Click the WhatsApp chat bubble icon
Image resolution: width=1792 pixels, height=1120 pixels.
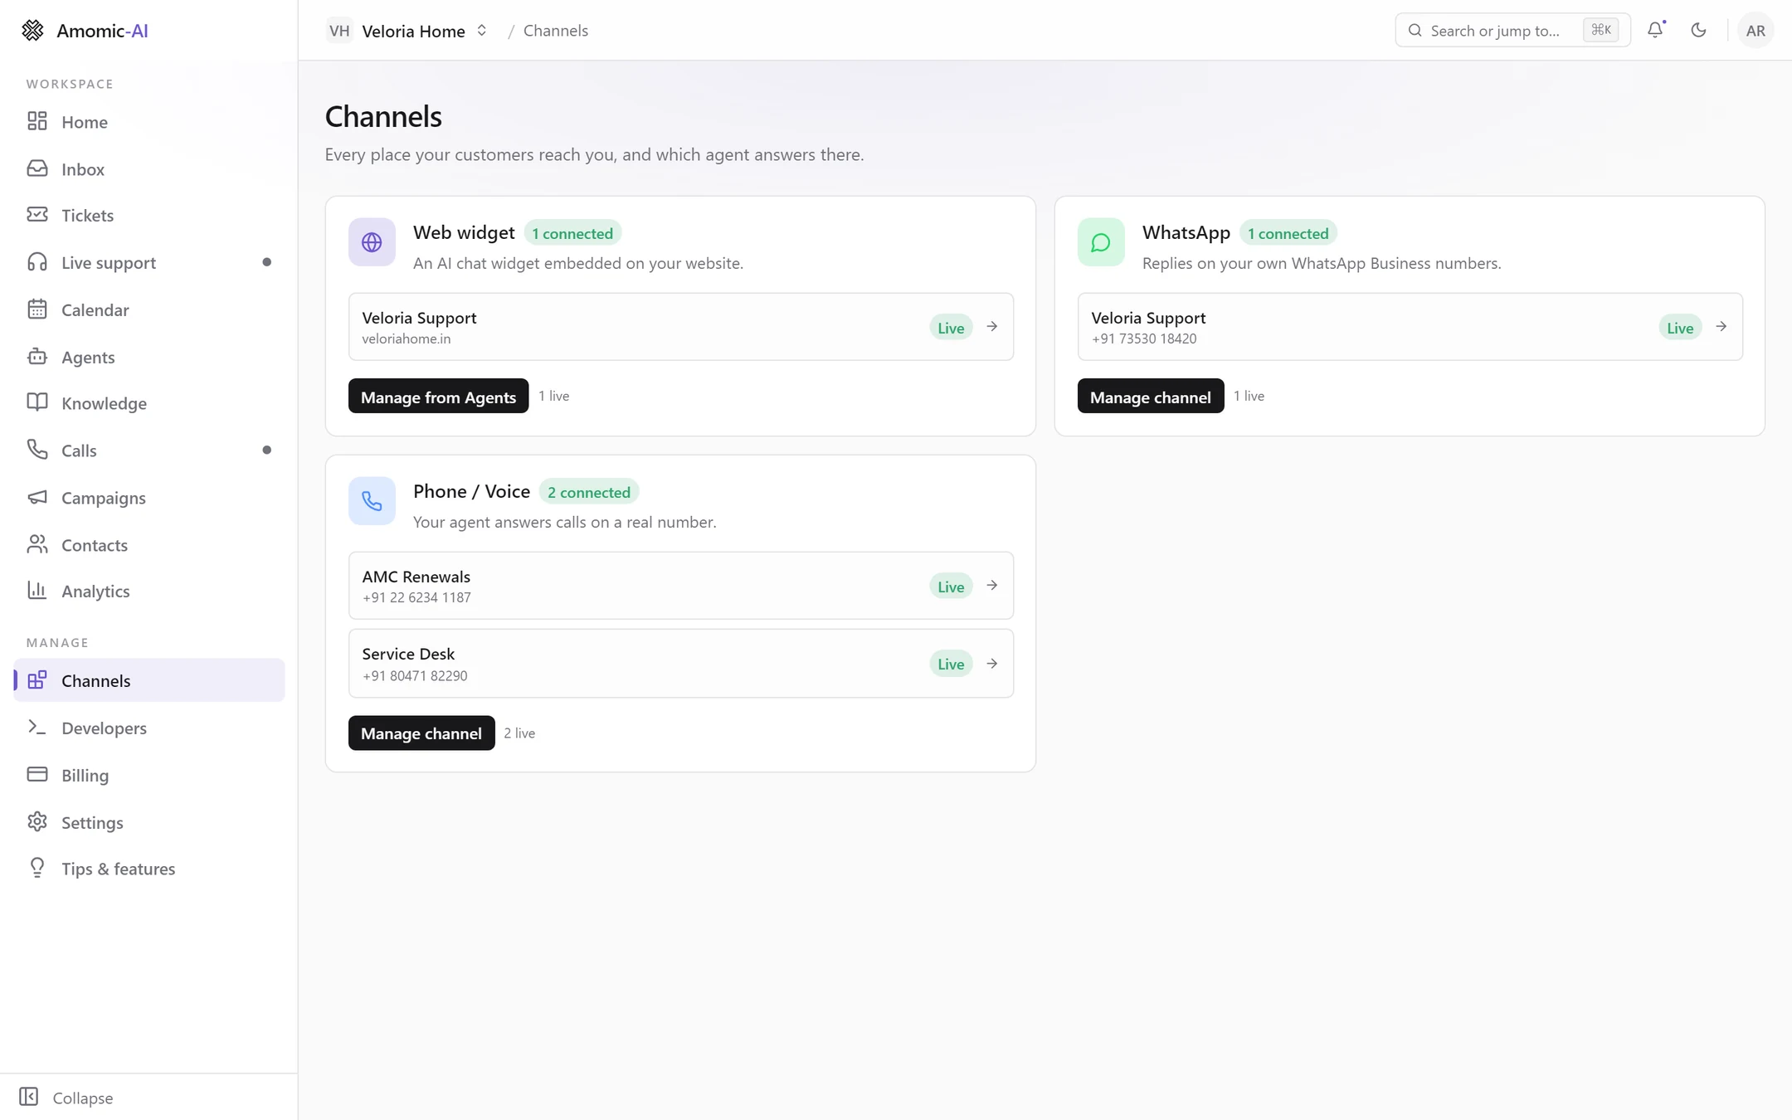pyautogui.click(x=1101, y=242)
